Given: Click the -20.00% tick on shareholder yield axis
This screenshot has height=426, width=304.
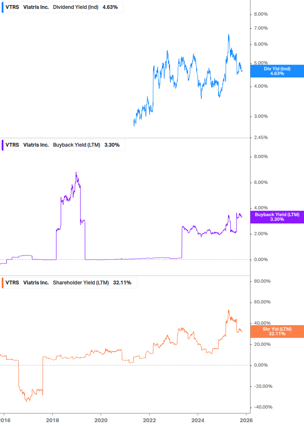Looking at the screenshot, I should tap(263, 386).
